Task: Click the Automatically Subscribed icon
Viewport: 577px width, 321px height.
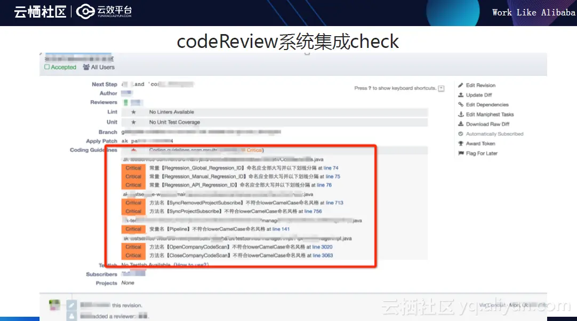Action: point(460,134)
